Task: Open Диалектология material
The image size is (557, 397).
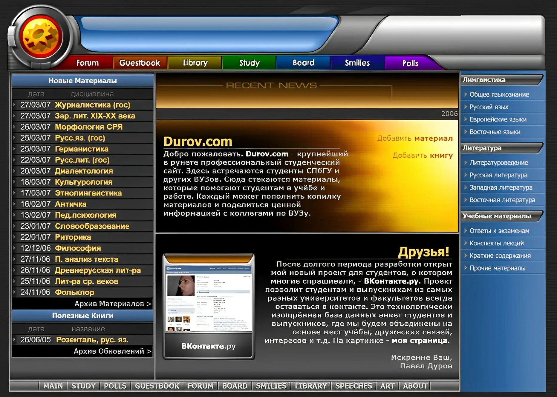Action: click(x=84, y=171)
